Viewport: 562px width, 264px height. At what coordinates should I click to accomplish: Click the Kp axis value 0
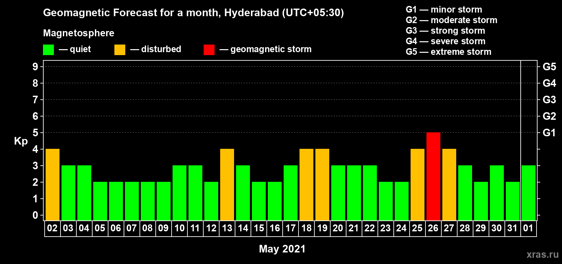[x=35, y=215]
